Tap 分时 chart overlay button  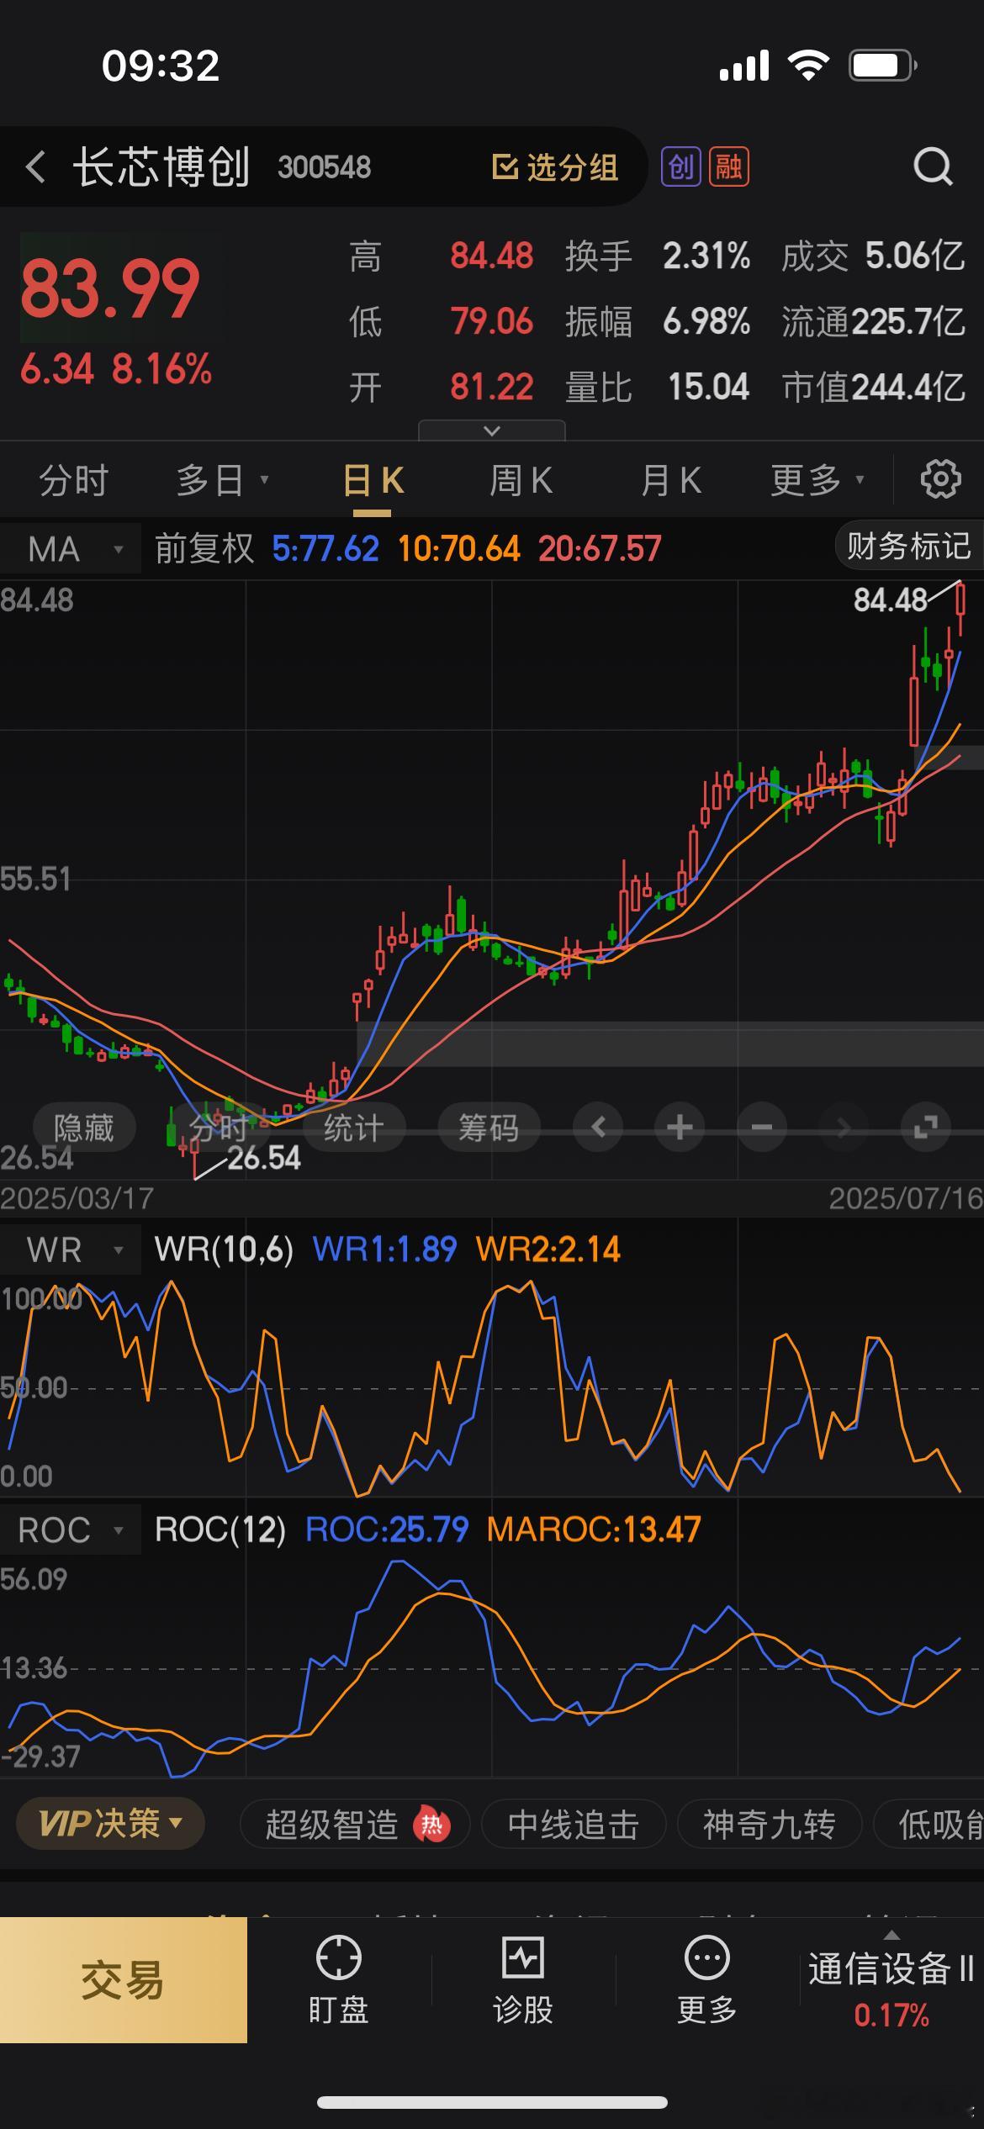[219, 1127]
